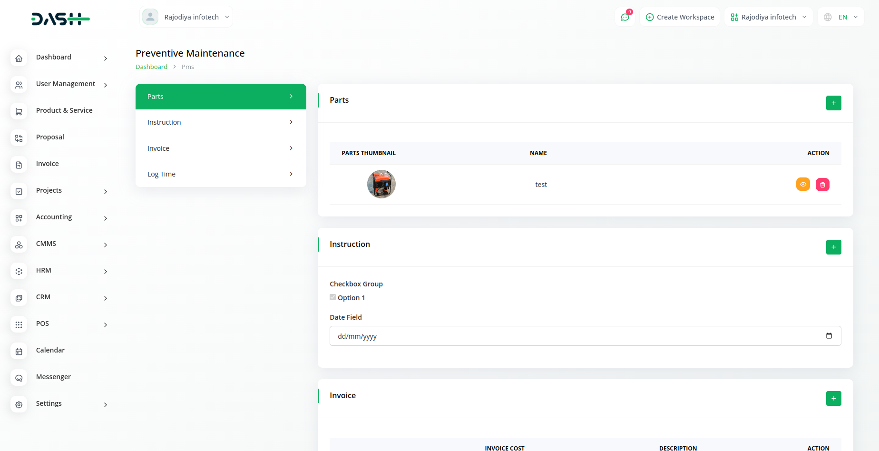This screenshot has height=451, width=879.
Task: Open the EN language dropdown
Action: pyautogui.click(x=841, y=17)
